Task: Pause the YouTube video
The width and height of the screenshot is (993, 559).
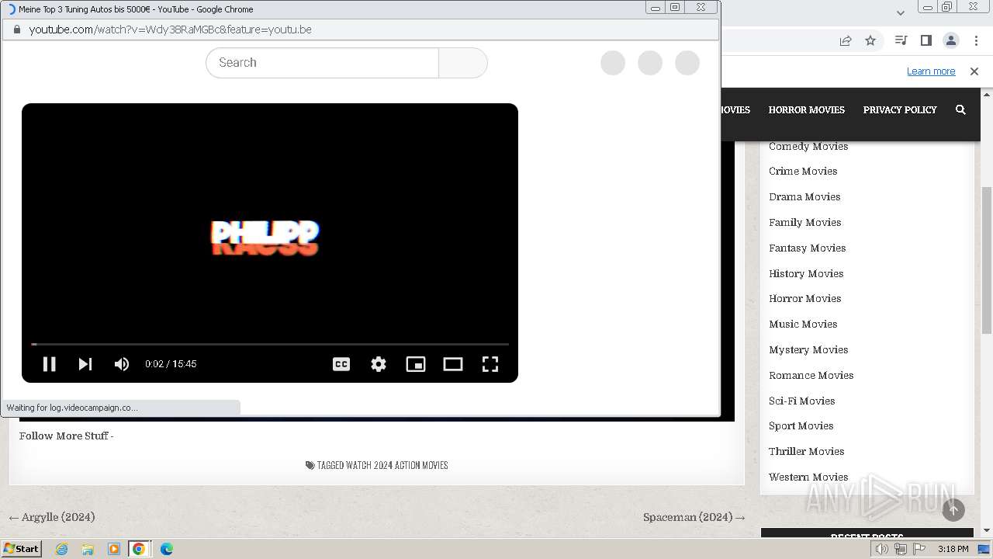Action: 49,363
